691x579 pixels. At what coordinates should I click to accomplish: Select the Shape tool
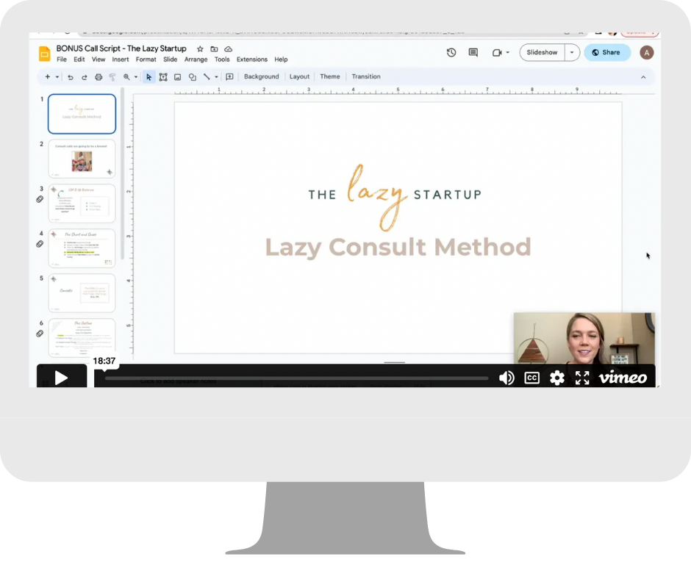193,77
